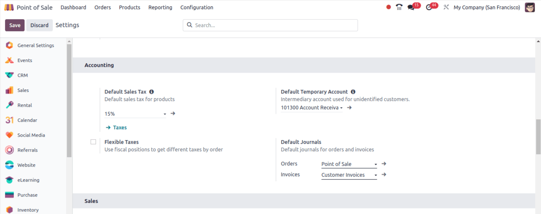Screen dimensions: 541x214
Task: Select the Inventory label in the sidebar
Action: coord(28,210)
